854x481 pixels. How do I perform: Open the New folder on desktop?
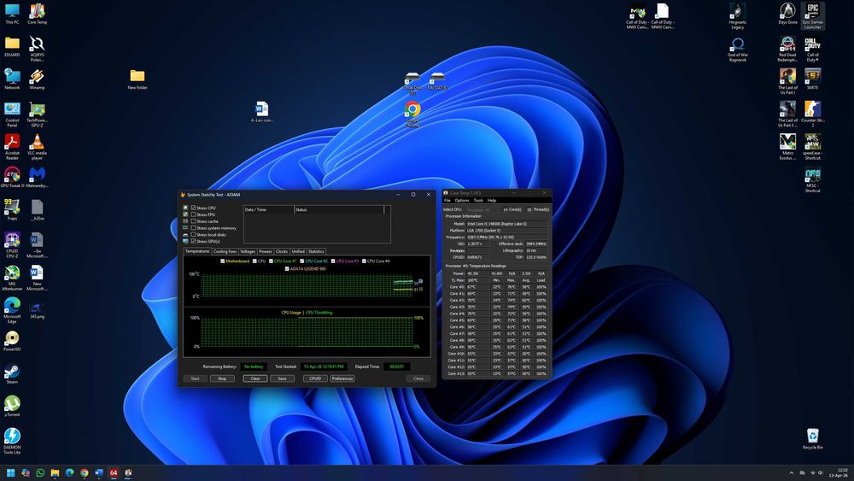pyautogui.click(x=137, y=79)
